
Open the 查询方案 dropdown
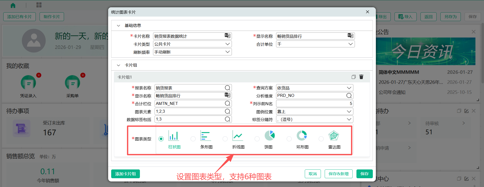click(x=349, y=88)
